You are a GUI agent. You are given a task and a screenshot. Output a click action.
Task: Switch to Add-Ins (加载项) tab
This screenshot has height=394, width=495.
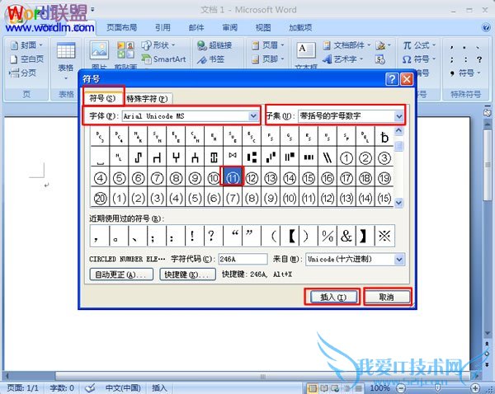point(300,27)
